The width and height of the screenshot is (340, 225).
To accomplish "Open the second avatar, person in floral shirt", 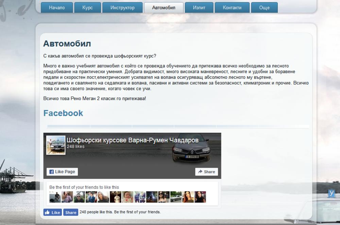I will (67, 197).
